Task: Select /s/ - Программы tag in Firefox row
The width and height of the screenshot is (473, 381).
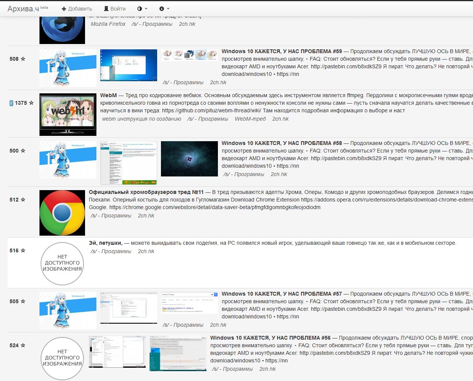Action: [152, 24]
